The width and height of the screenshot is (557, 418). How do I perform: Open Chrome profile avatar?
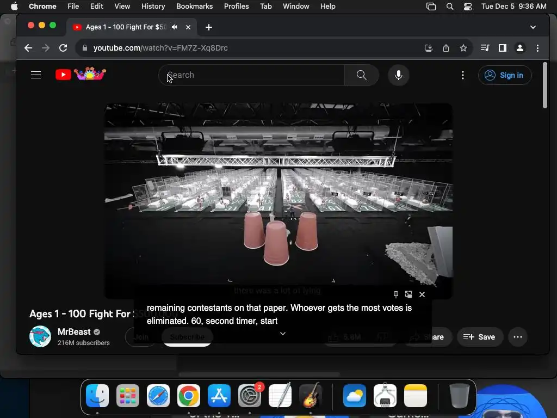[x=519, y=48]
